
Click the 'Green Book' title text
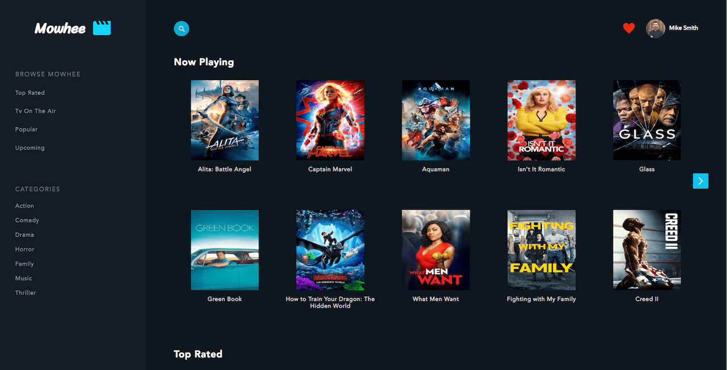coord(225,299)
